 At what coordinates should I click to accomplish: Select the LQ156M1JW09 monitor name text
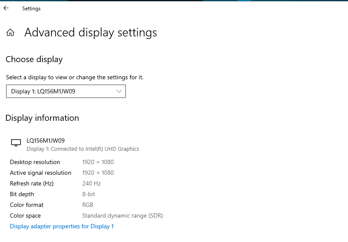[x=45, y=140]
